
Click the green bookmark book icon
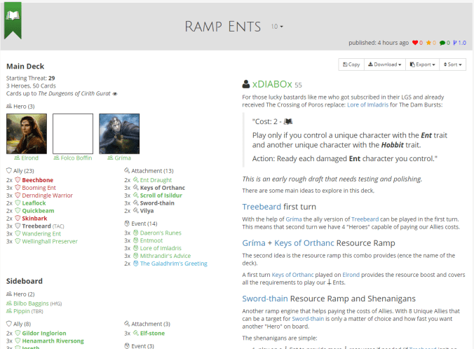(13, 20)
